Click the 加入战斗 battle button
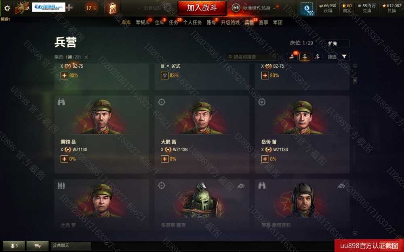 tap(202, 8)
